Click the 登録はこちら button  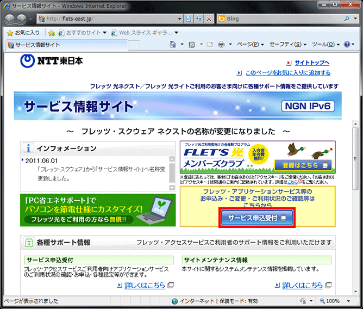pos(303,165)
